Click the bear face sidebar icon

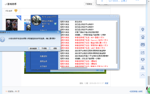point(143,45)
